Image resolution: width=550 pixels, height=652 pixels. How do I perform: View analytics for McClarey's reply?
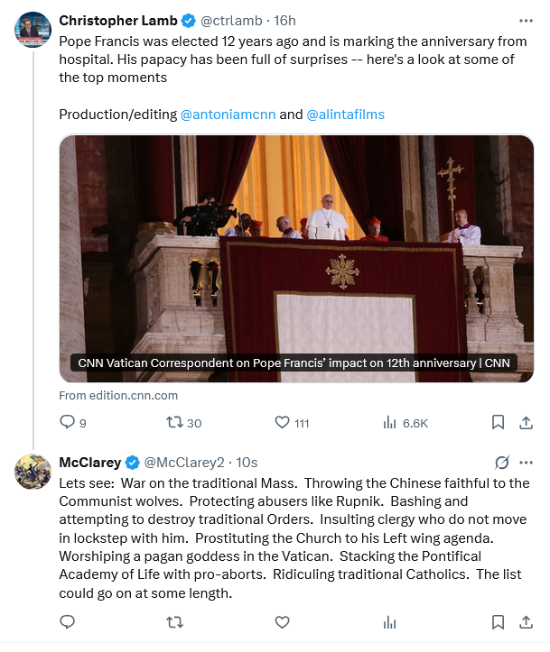390,621
